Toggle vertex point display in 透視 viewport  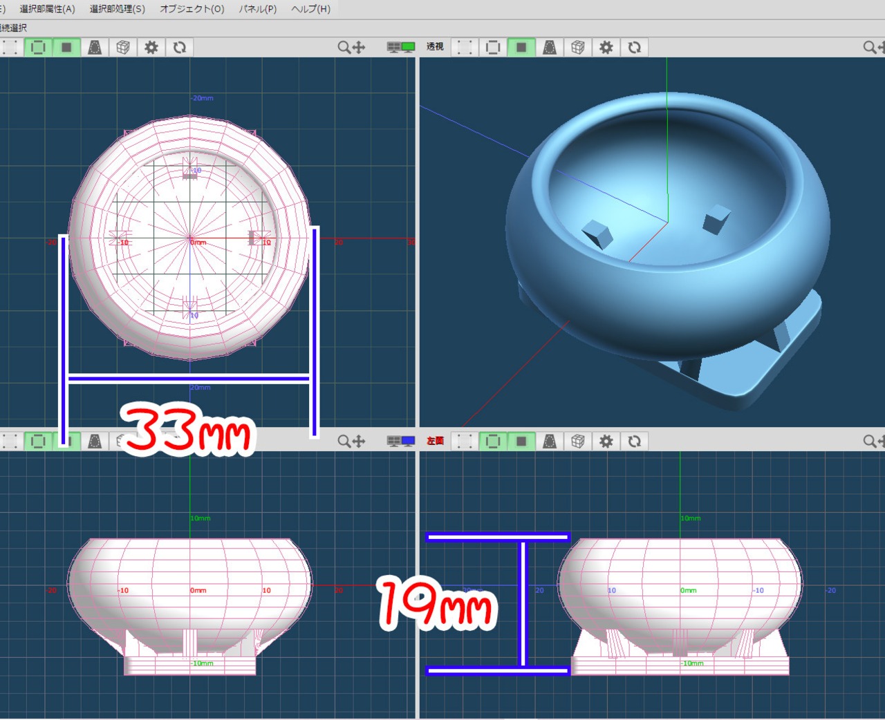(x=465, y=47)
